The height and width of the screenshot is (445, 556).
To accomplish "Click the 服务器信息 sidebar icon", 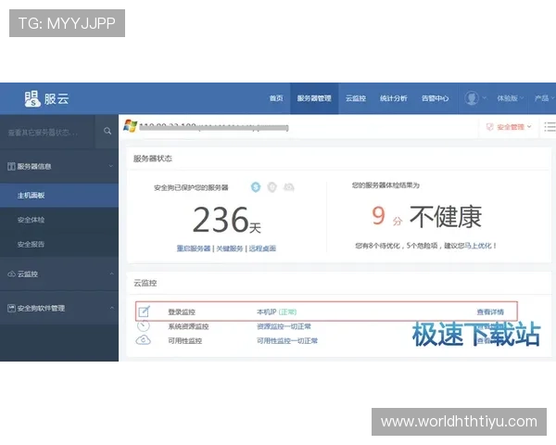I will 11,166.
